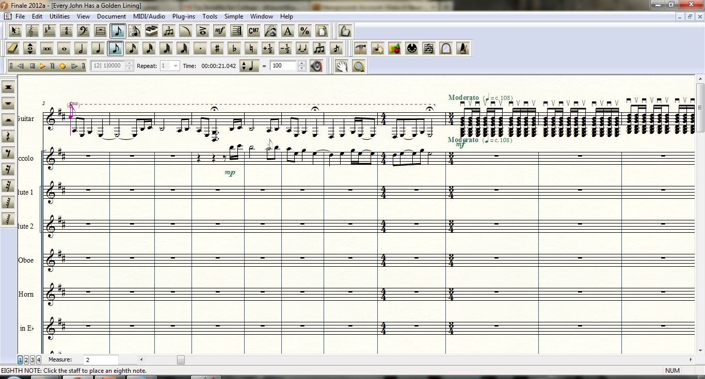This screenshot has height=379, width=705.
Task: Stop playback with the square button
Action: click(32, 66)
